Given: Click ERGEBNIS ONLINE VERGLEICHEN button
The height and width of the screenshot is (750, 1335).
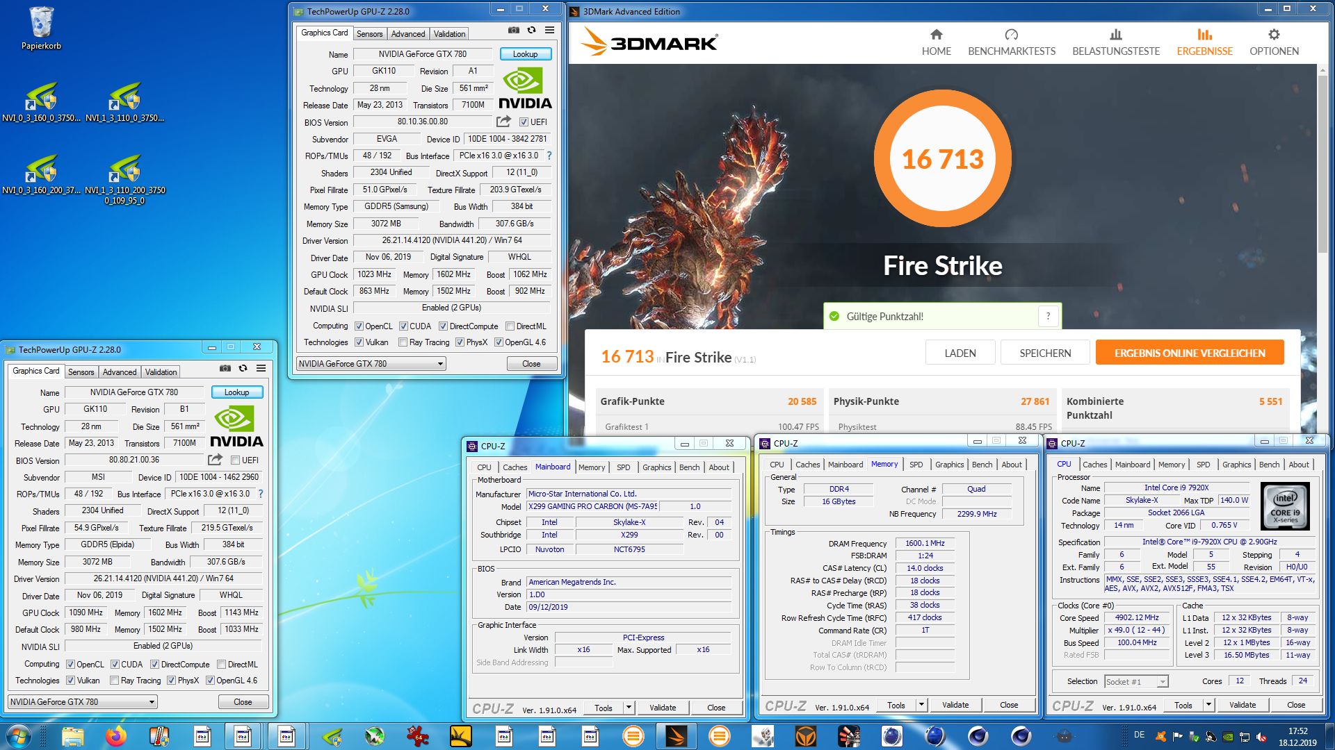Looking at the screenshot, I should coord(1190,353).
